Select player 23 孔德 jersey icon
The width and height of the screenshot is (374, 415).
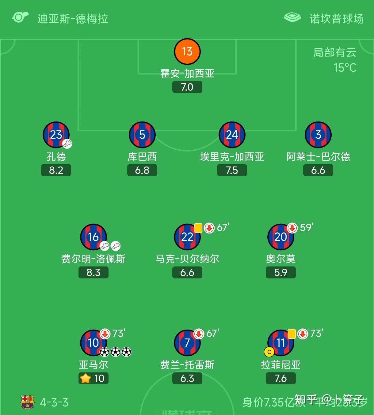point(56,135)
